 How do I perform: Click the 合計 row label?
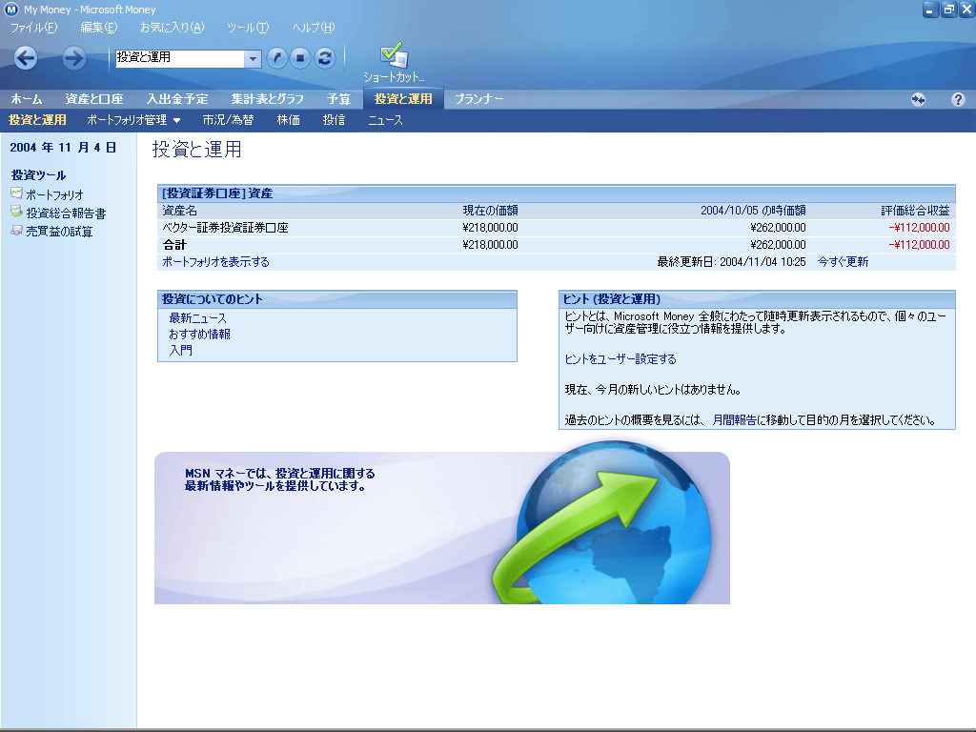tap(175, 245)
